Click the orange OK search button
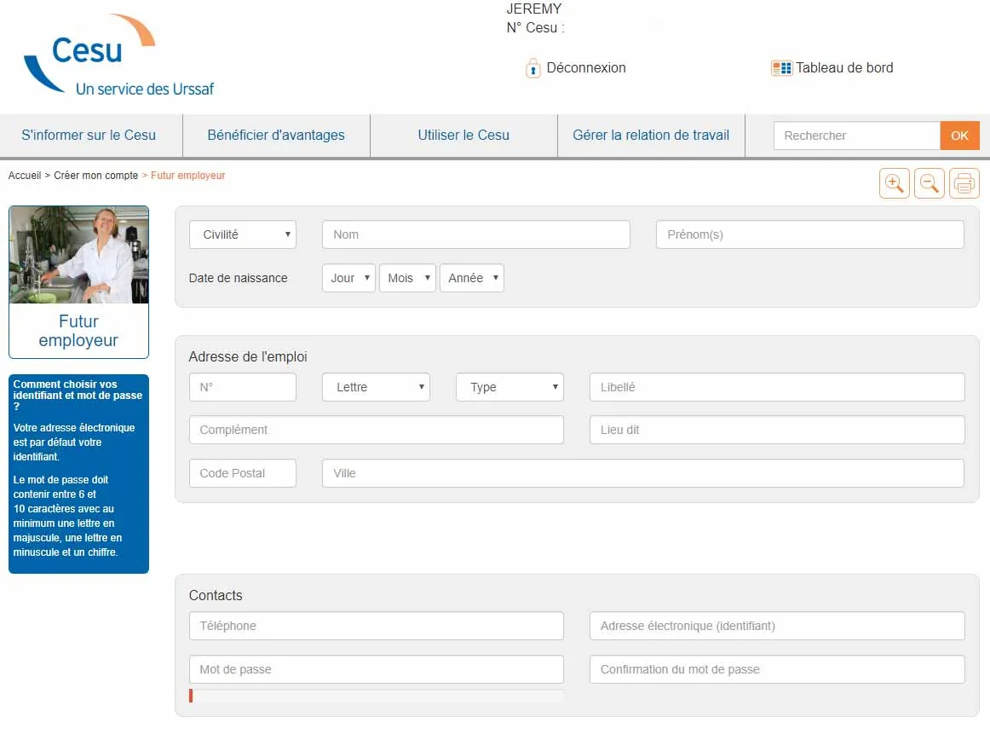This screenshot has height=740, width=990. [959, 135]
